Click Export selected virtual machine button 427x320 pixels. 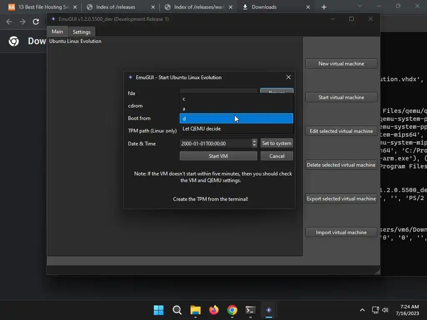[x=341, y=198]
